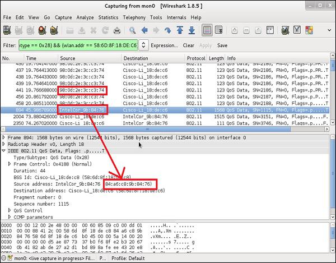The width and height of the screenshot is (336, 263).
Task: Sort packets by the Time column header
Action: [x=41, y=58]
